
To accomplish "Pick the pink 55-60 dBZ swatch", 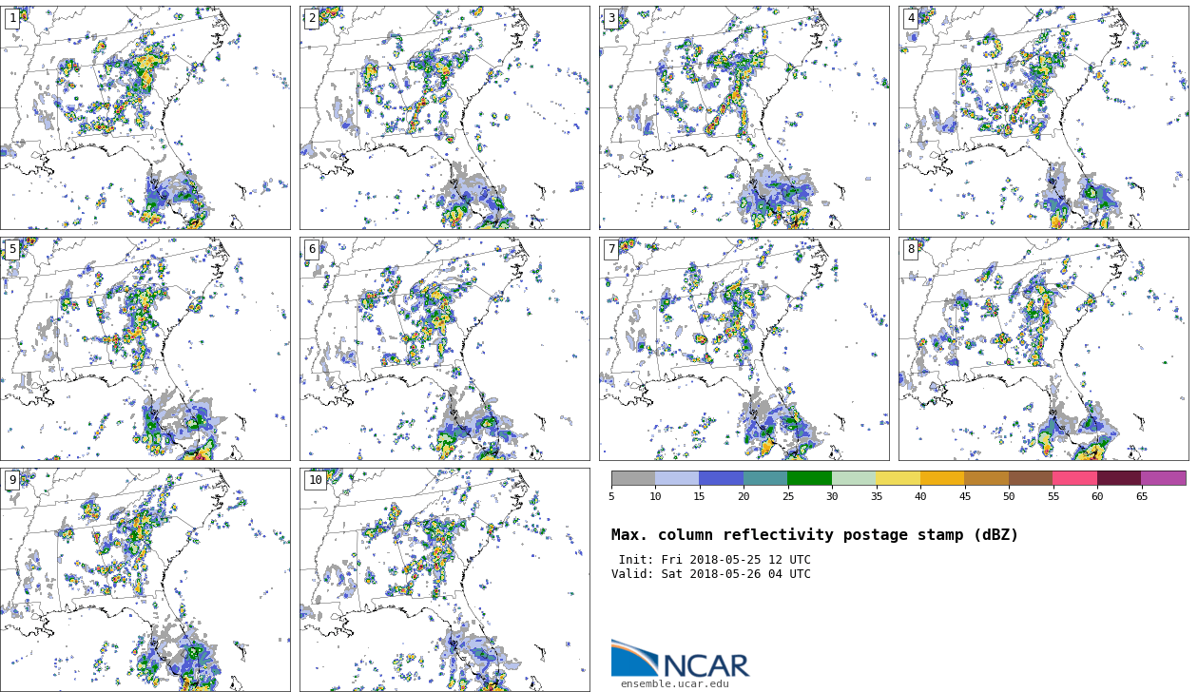I will [1074, 478].
